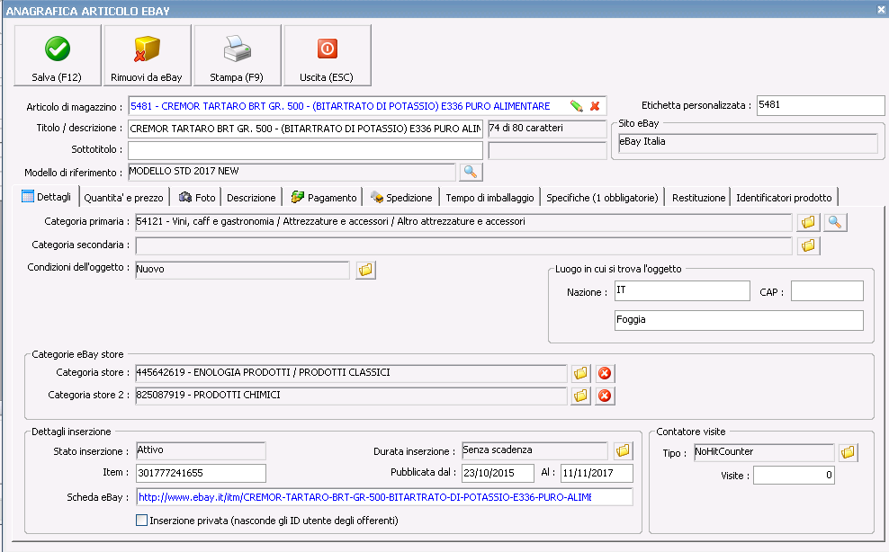The height and width of the screenshot is (552, 889).
Task: Click Sito eBay value eBay Italia
Action: point(748,143)
